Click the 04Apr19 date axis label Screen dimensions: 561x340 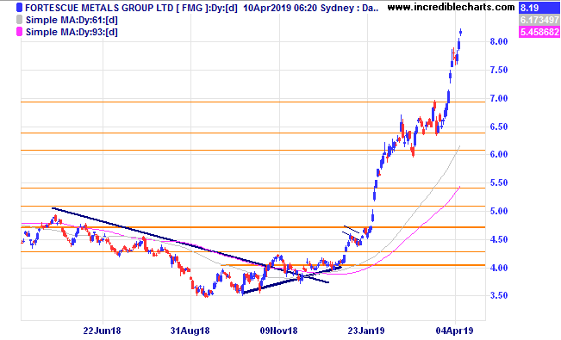tap(454, 331)
